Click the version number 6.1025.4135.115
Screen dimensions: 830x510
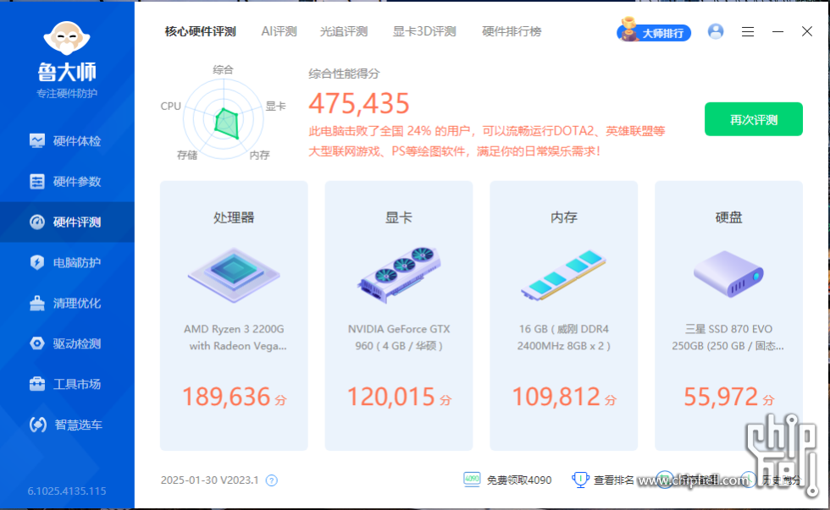tap(67, 491)
